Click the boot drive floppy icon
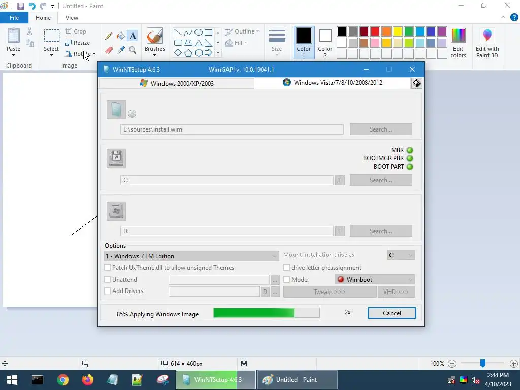The height and width of the screenshot is (390, 520). [x=116, y=158]
